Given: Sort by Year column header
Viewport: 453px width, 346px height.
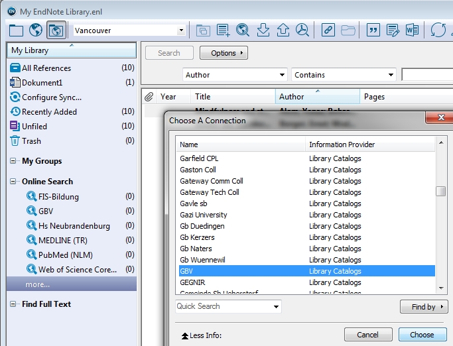Looking at the screenshot, I should point(173,97).
